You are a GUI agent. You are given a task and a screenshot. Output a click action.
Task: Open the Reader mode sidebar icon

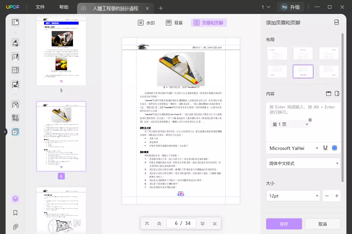tap(15, 22)
